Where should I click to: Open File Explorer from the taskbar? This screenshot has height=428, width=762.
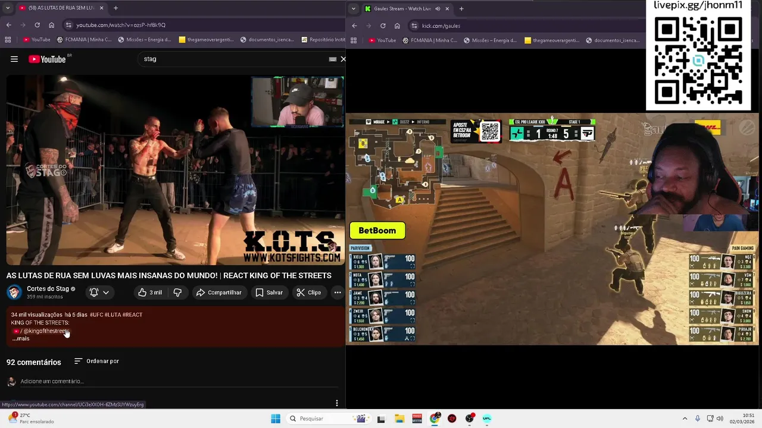(399, 418)
